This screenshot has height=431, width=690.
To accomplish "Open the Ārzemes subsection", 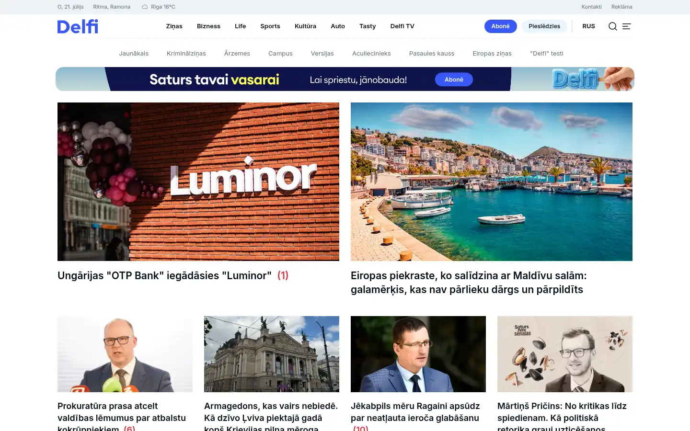I will pos(237,54).
